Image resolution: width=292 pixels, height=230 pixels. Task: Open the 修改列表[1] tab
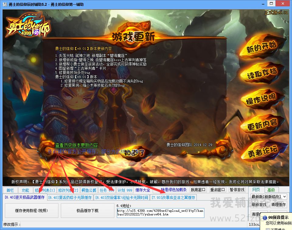point(45,190)
